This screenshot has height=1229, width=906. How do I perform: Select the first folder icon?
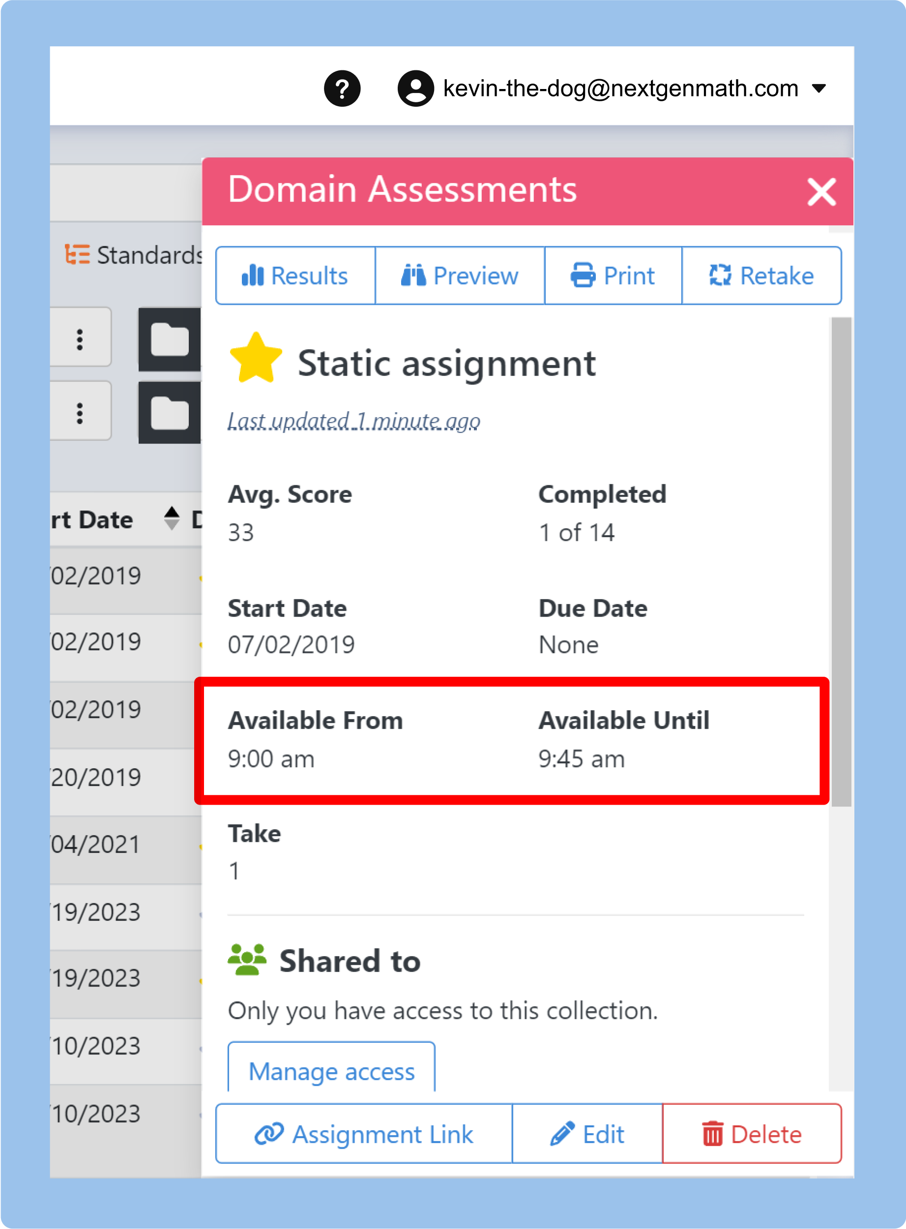coord(170,340)
